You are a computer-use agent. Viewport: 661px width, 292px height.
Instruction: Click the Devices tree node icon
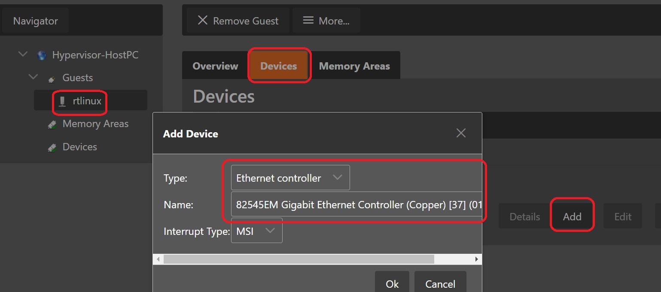[52, 147]
